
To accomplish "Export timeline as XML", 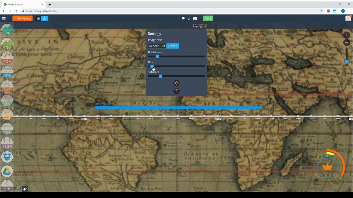I will pos(7,115).
